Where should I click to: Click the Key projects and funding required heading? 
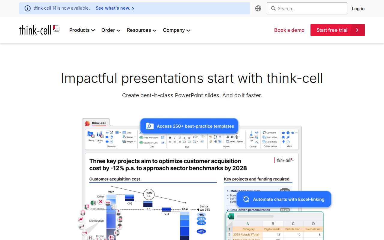[x=257, y=179]
